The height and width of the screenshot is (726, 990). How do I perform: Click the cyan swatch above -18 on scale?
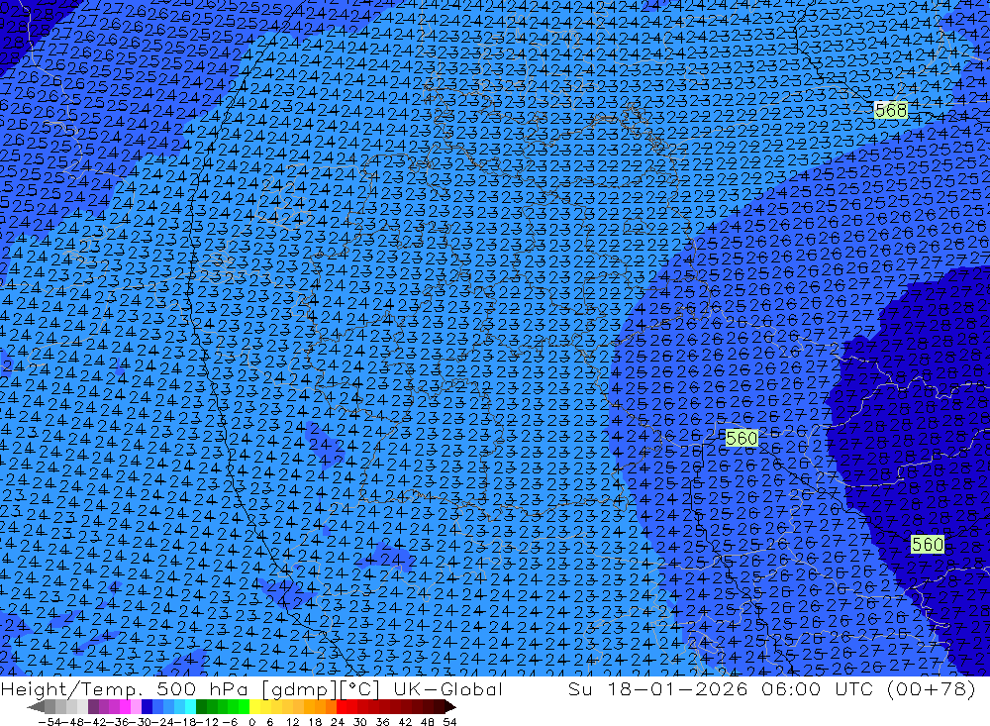[190, 706]
